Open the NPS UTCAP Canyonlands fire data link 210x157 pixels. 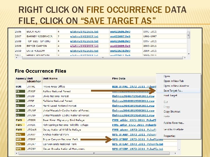click(x=138, y=144)
